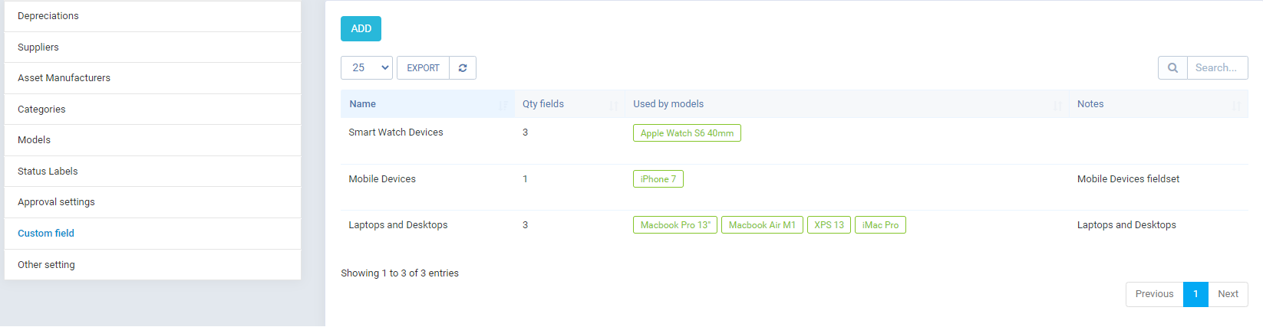Open the 25 entries-per-page dropdown
1263x327 pixels.
[367, 68]
